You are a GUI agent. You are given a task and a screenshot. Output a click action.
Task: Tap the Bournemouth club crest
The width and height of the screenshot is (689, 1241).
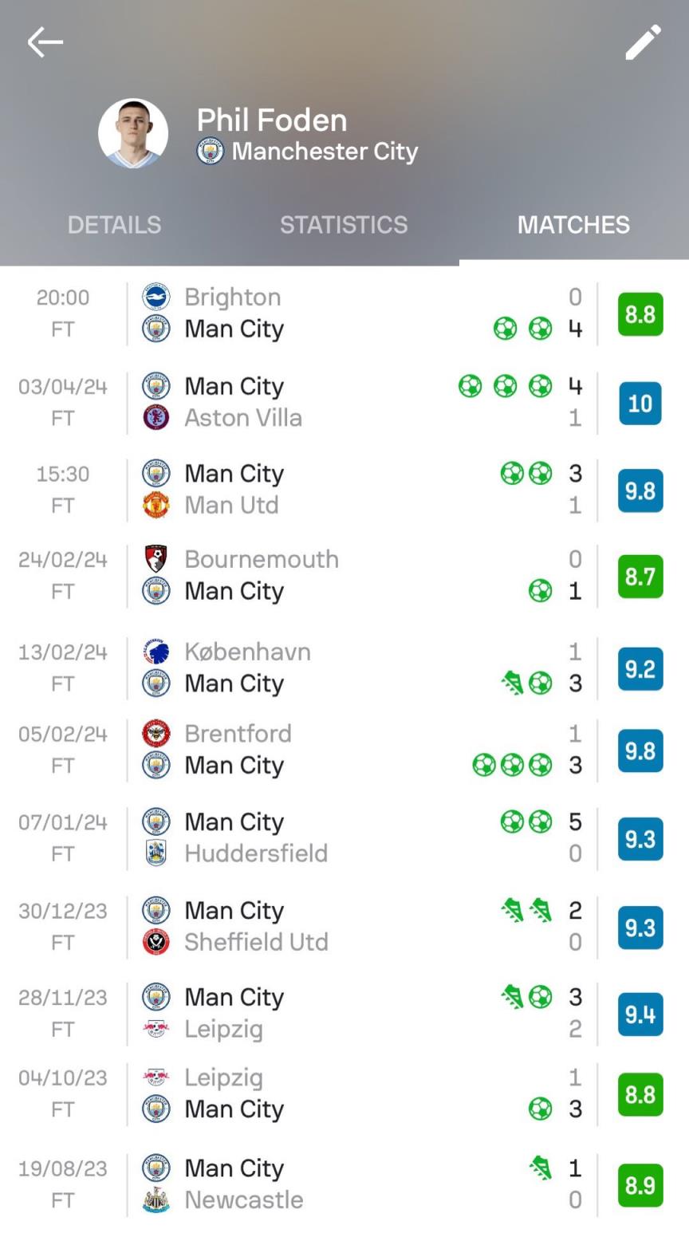(x=156, y=559)
